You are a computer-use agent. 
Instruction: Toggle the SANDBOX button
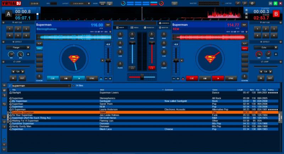pyautogui.click(x=164, y=23)
